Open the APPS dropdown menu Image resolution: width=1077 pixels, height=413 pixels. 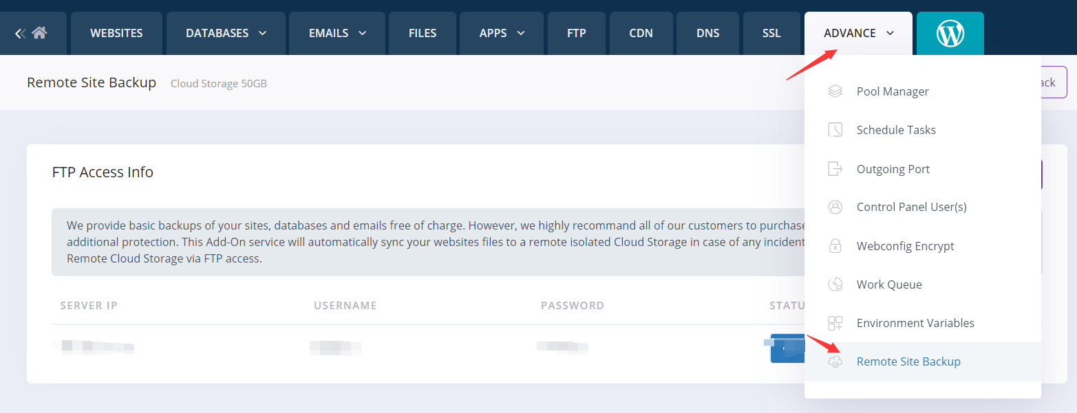click(x=502, y=33)
